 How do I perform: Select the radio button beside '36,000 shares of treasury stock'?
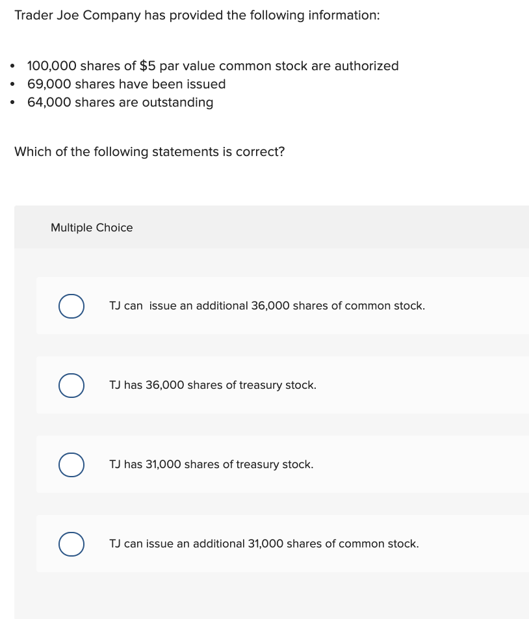coord(71,385)
